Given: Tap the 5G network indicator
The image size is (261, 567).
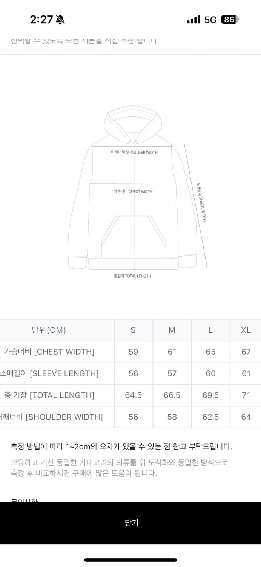Looking at the screenshot, I should (210, 20).
